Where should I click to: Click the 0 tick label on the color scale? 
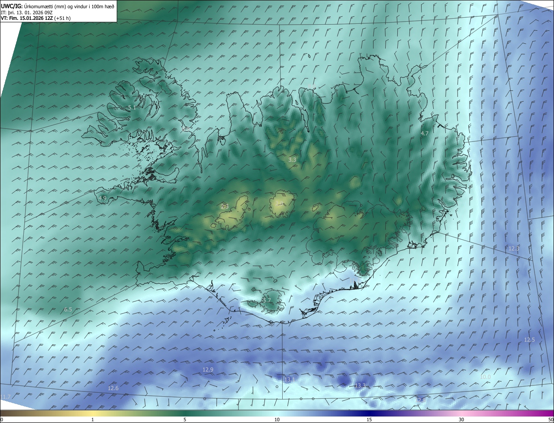2,420
